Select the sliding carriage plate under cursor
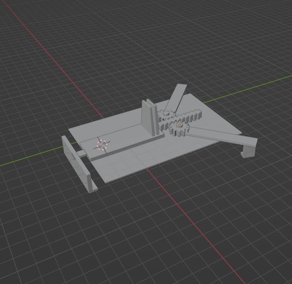This screenshot has width=292, height=284. click(x=121, y=143)
